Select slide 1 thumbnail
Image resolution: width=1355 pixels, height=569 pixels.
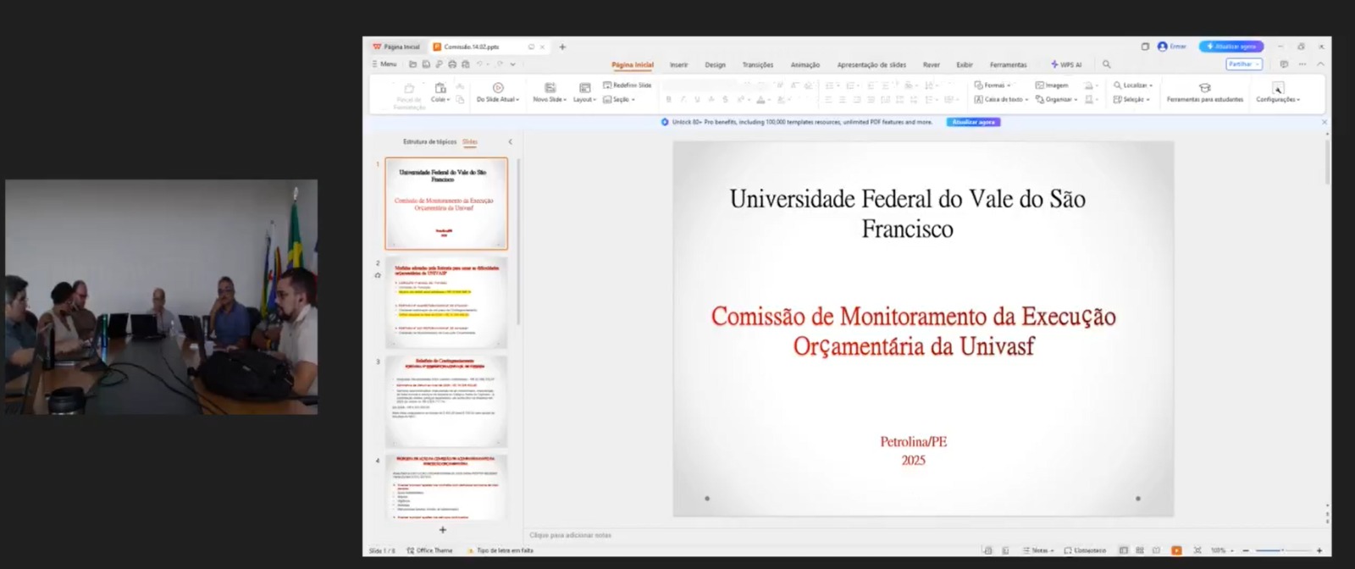[x=446, y=203]
